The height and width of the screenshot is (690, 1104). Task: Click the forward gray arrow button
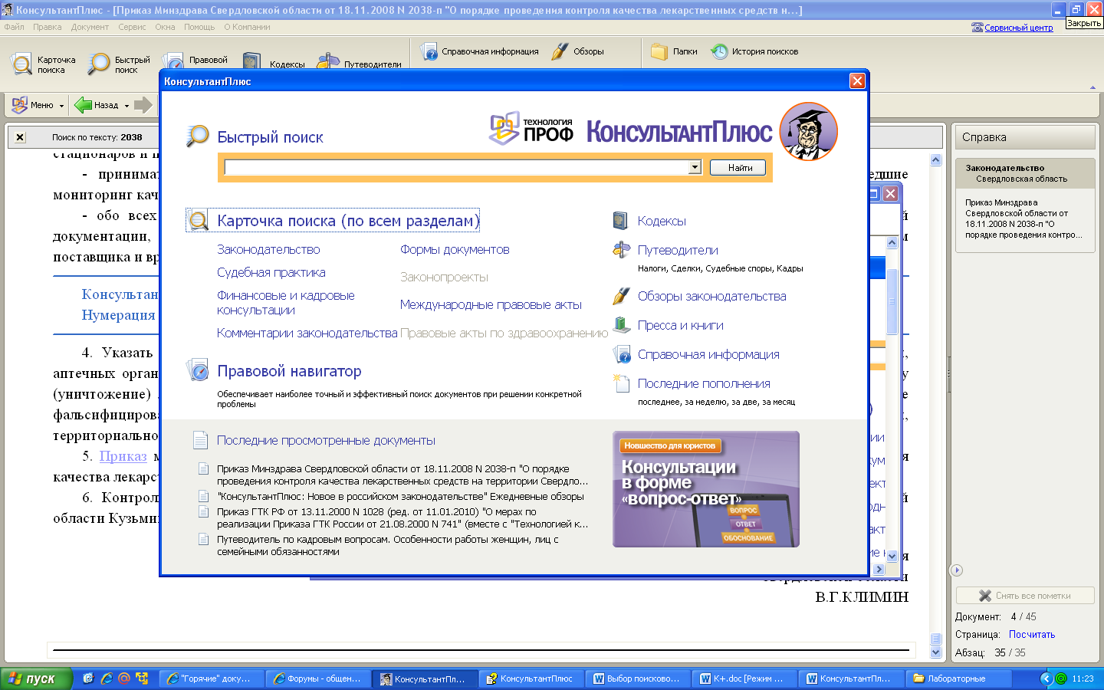(143, 105)
